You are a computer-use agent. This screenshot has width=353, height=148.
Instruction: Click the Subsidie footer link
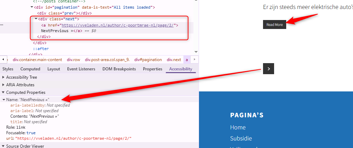(241, 138)
